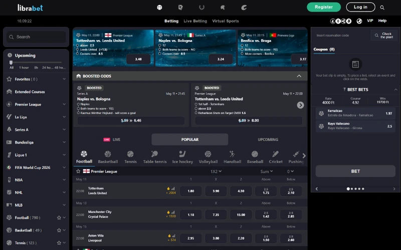Select the Tennis sport icon tab
The height and width of the screenshot is (250, 401).
(x=130, y=157)
